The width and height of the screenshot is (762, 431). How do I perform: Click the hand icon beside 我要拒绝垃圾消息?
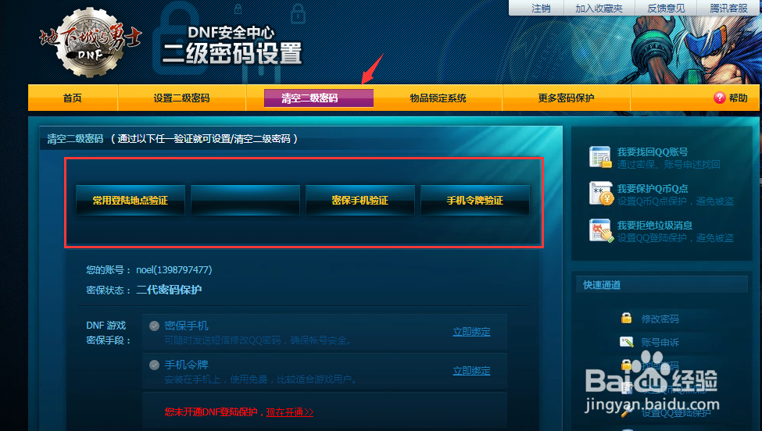click(601, 230)
